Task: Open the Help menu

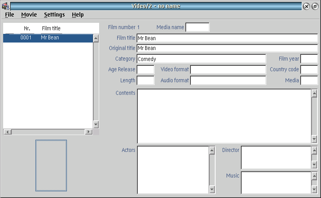Action: click(x=77, y=15)
